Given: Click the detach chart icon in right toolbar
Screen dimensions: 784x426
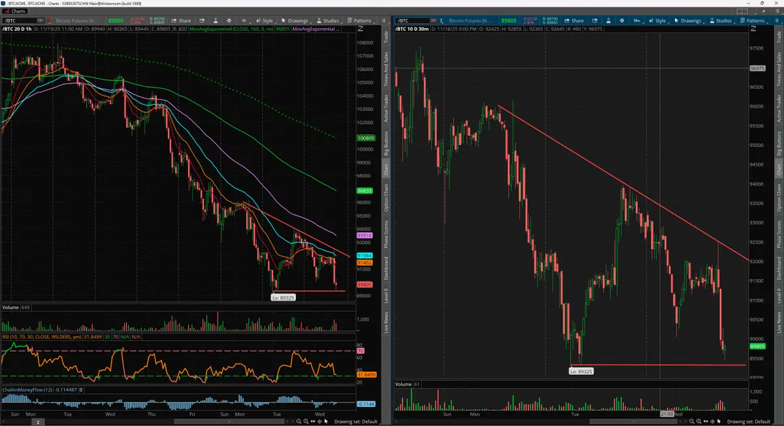Looking at the screenshot, I should 595,21.
